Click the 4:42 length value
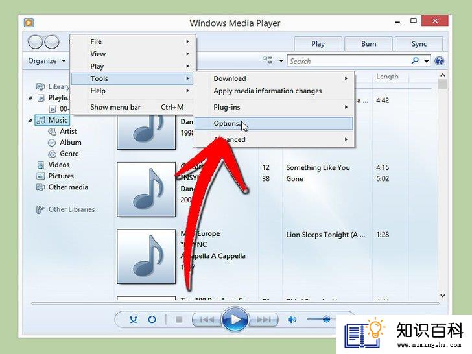 tap(383, 100)
